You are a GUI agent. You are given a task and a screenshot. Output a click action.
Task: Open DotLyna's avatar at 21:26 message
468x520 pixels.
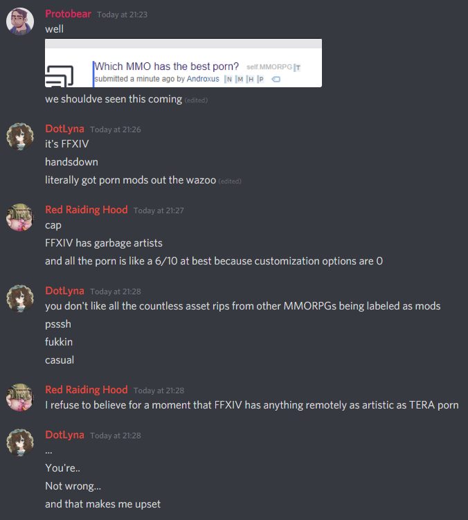pyautogui.click(x=20, y=136)
